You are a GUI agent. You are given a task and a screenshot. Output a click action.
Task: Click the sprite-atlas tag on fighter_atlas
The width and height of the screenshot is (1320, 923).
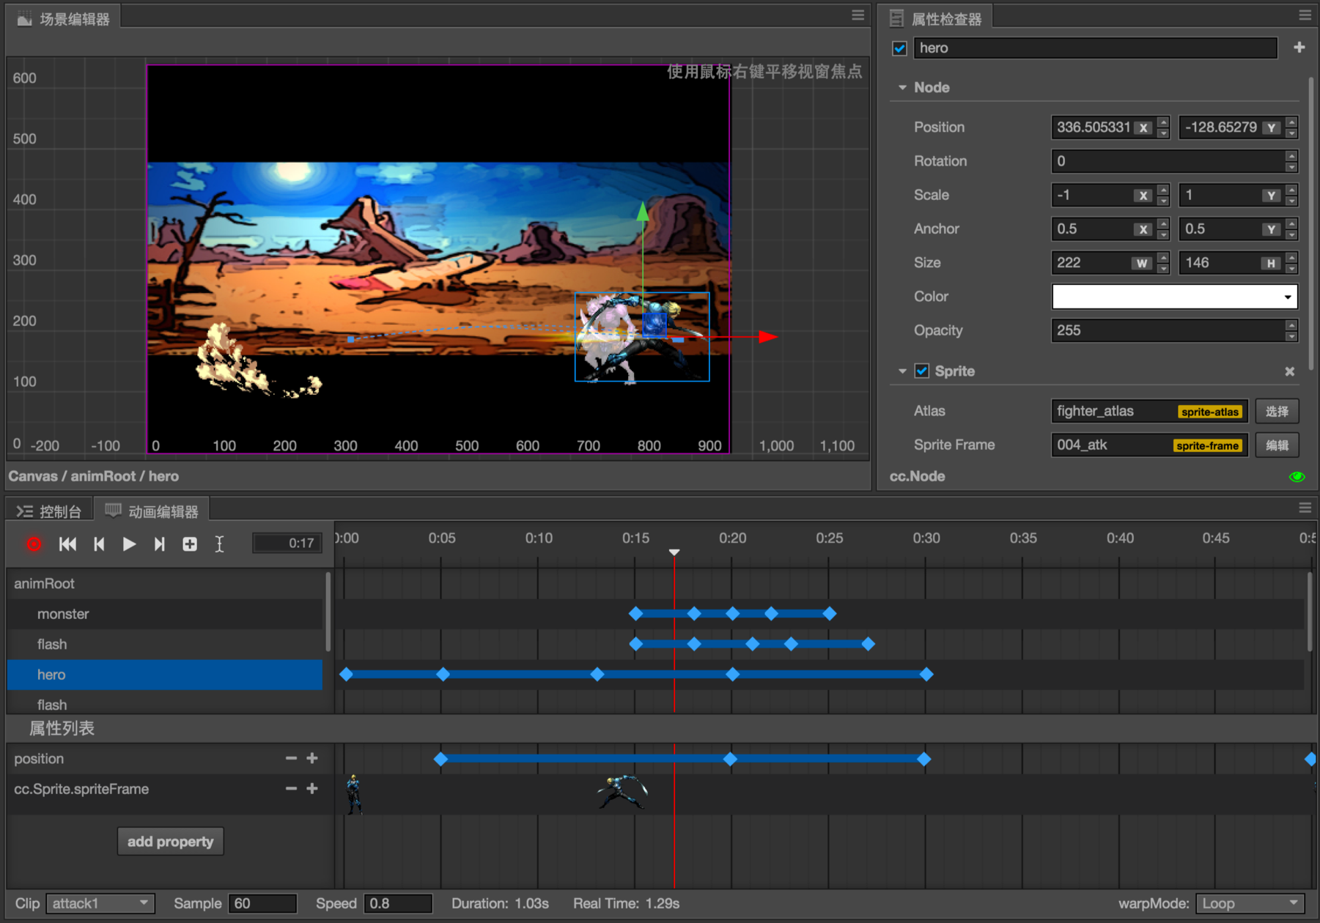(1210, 412)
